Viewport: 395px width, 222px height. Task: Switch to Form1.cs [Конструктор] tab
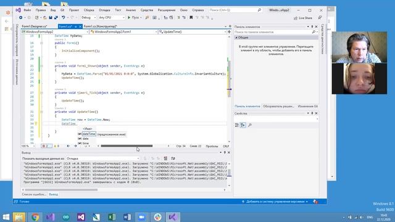[100, 26]
